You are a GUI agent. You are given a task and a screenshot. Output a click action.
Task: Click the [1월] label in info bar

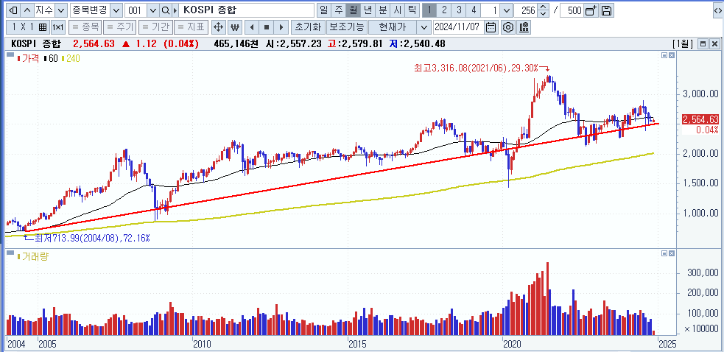pyautogui.click(x=683, y=44)
